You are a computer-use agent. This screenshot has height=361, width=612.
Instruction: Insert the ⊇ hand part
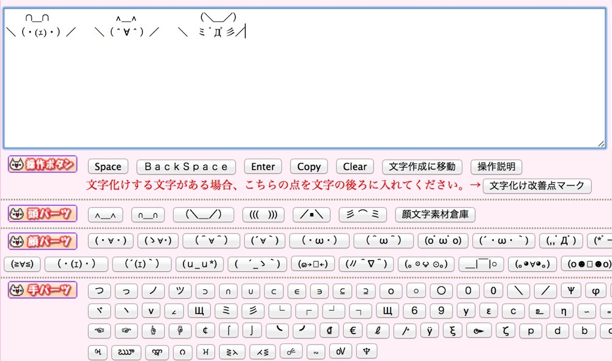(x=365, y=291)
